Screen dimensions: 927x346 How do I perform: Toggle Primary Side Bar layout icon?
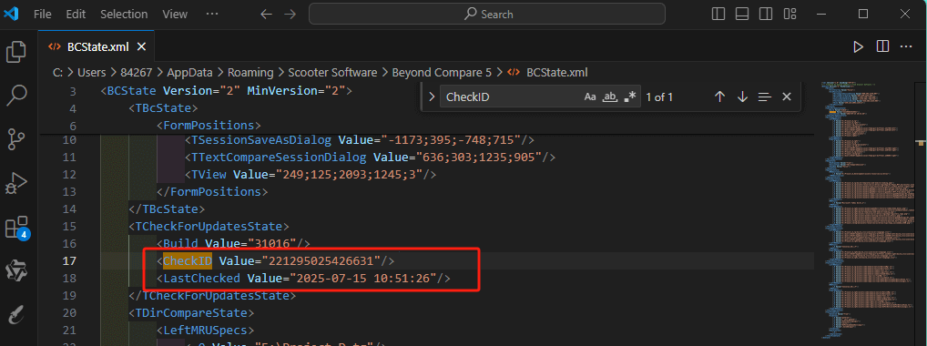click(x=718, y=14)
